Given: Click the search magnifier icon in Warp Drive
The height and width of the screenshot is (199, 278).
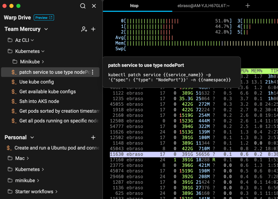Looking at the screenshot, I should pos(83,6).
